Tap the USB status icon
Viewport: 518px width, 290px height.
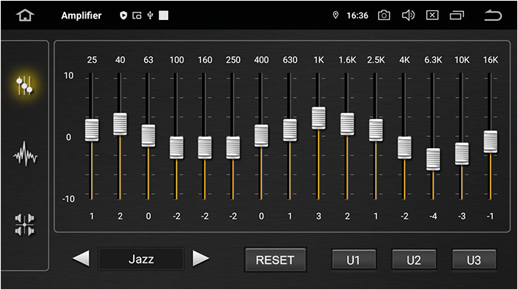point(150,16)
